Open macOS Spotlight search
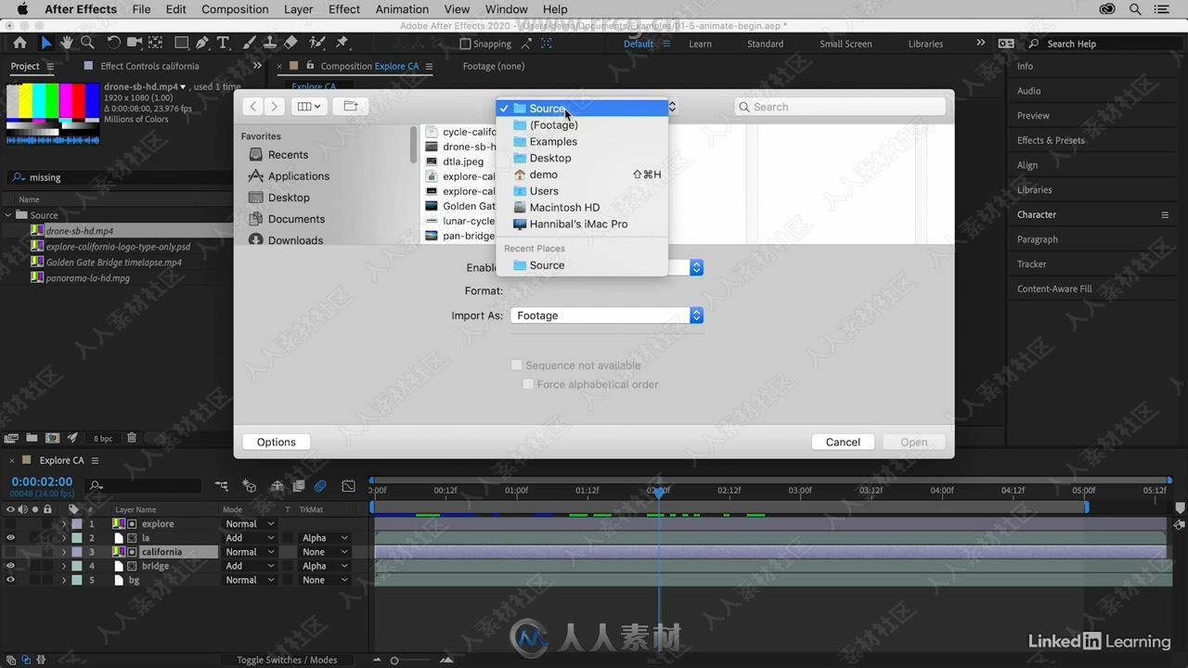Screen dimensions: 1188x668 pyautogui.click(x=1135, y=9)
